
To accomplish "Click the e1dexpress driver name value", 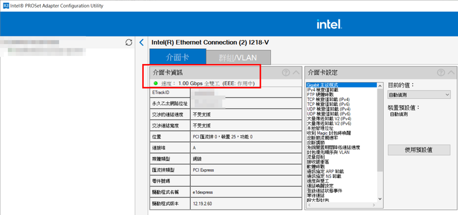I will click(203, 192).
